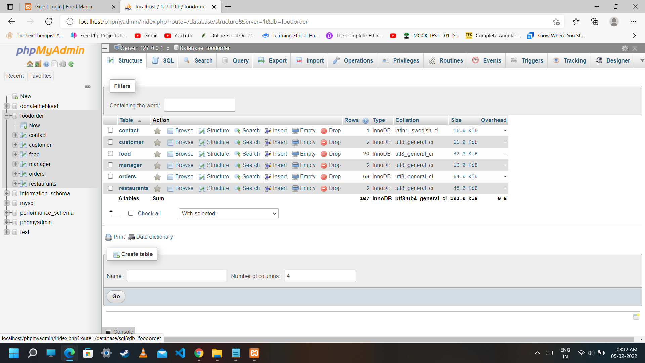Reload navigation panel with green arrow icon

click(71, 64)
